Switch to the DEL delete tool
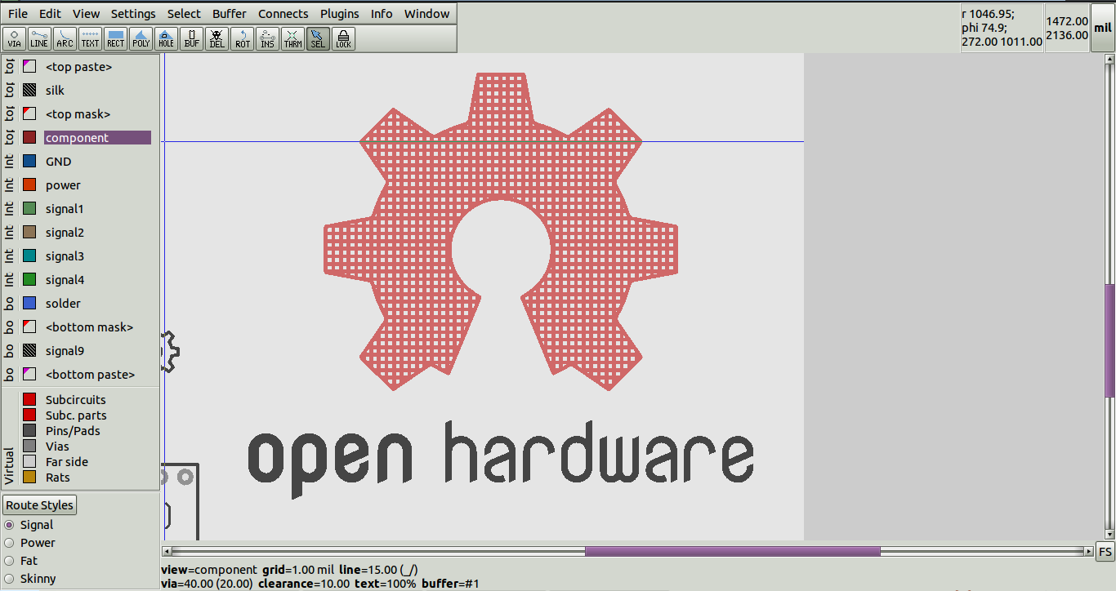Viewport: 1116px width, 591px height. (217, 38)
